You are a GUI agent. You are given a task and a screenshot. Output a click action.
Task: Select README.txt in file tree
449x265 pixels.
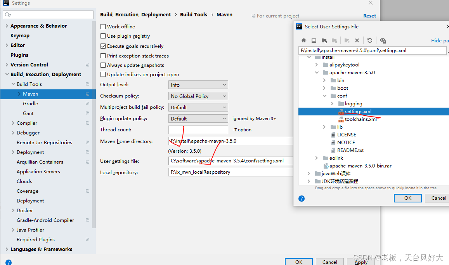click(350, 150)
